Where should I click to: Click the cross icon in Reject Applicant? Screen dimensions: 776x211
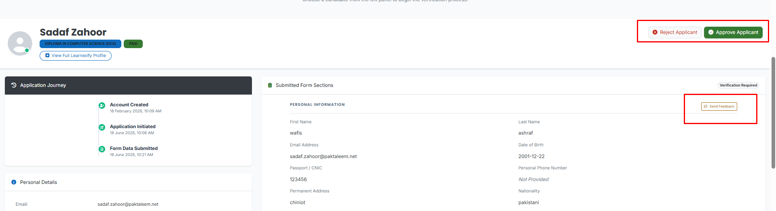point(655,32)
